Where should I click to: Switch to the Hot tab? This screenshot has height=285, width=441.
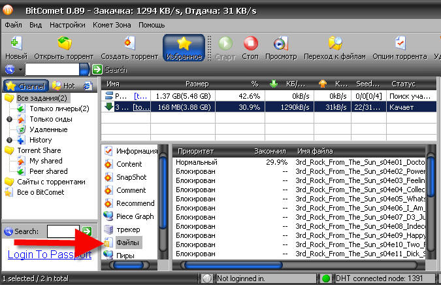(x=63, y=86)
